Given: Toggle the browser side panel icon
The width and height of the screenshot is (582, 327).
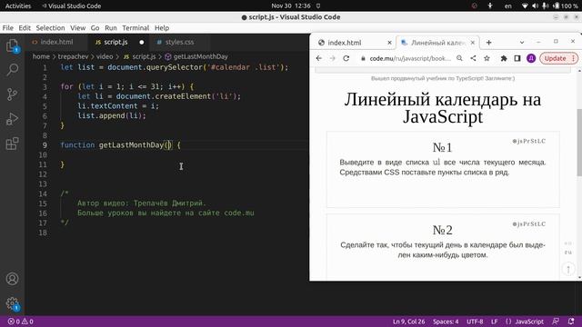Looking at the screenshot, I should (517, 58).
